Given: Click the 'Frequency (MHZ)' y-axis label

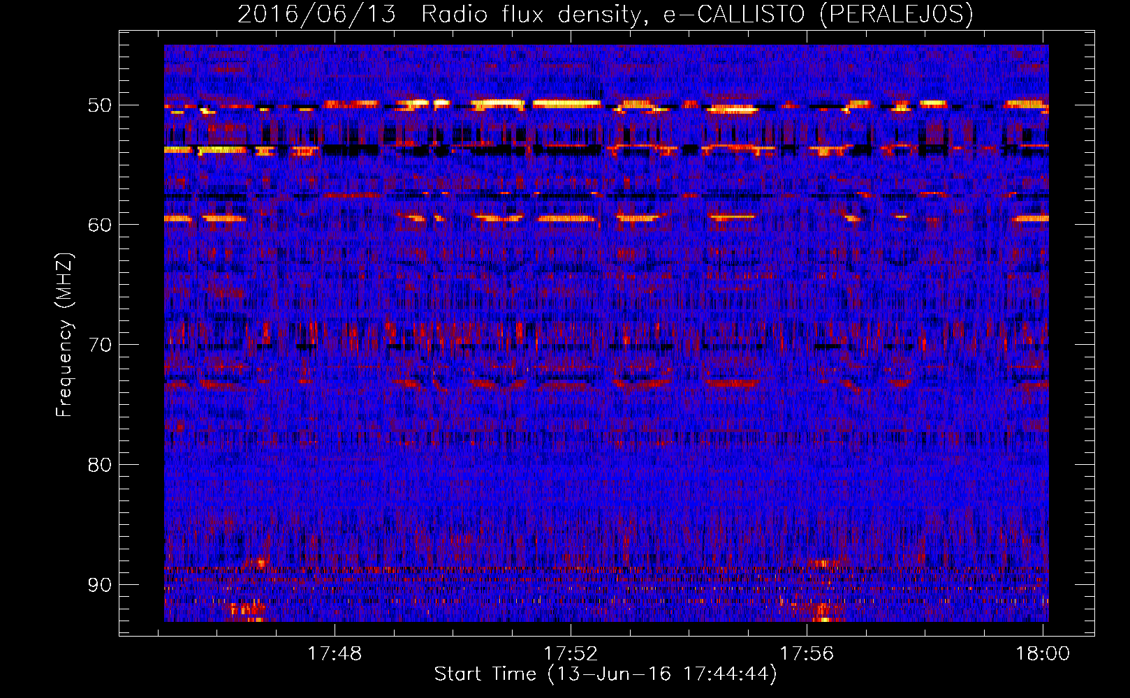Looking at the screenshot, I should 64,335.
